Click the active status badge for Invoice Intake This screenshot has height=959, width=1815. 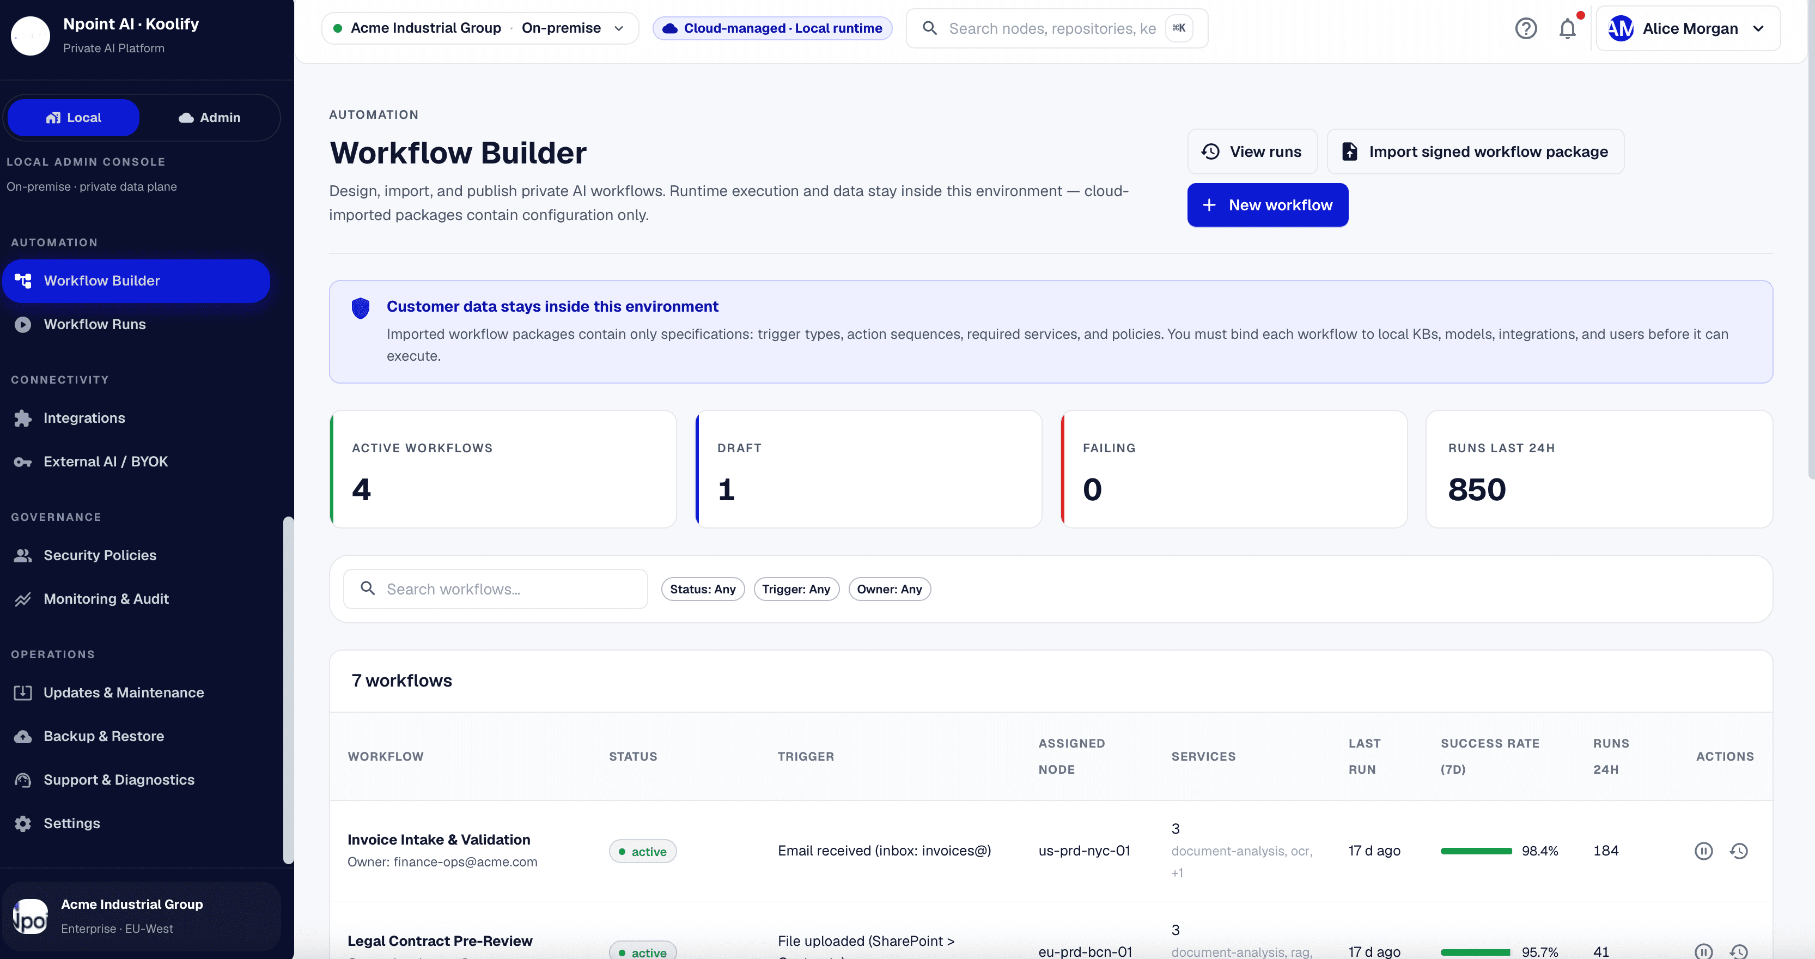643,851
